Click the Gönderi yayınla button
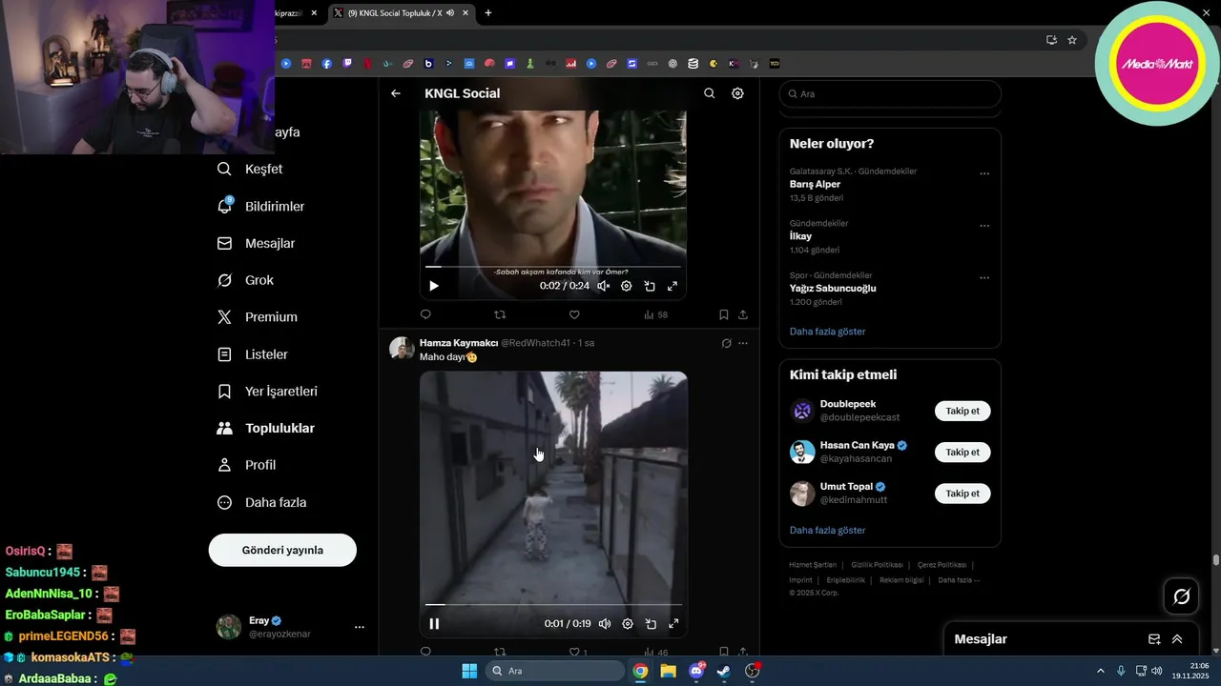 click(x=282, y=550)
